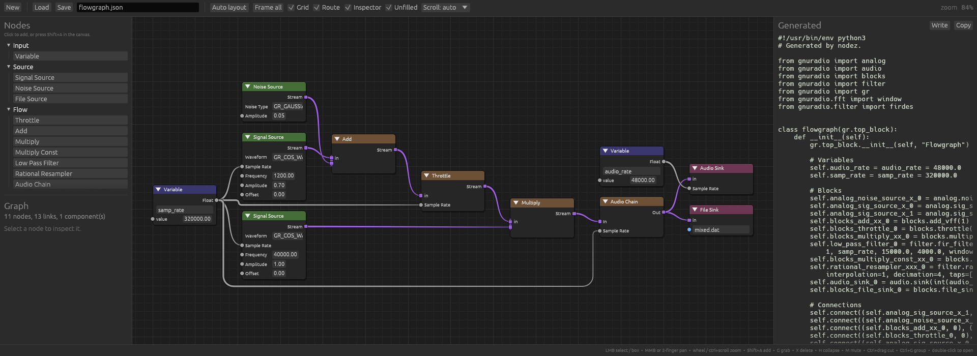Click samp_rate Variable Float output socket

click(x=217, y=200)
